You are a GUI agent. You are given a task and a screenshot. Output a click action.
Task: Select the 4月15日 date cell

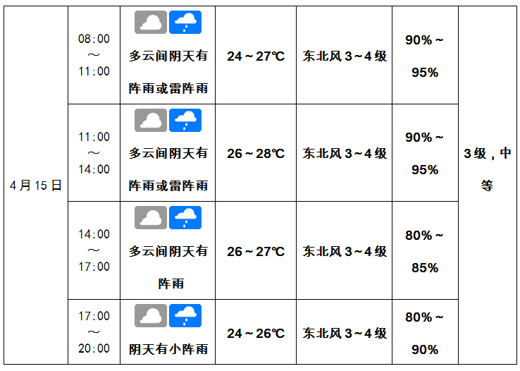point(36,185)
